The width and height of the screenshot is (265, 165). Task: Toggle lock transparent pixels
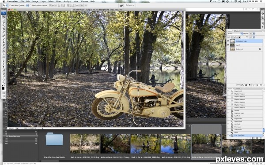[232, 37]
